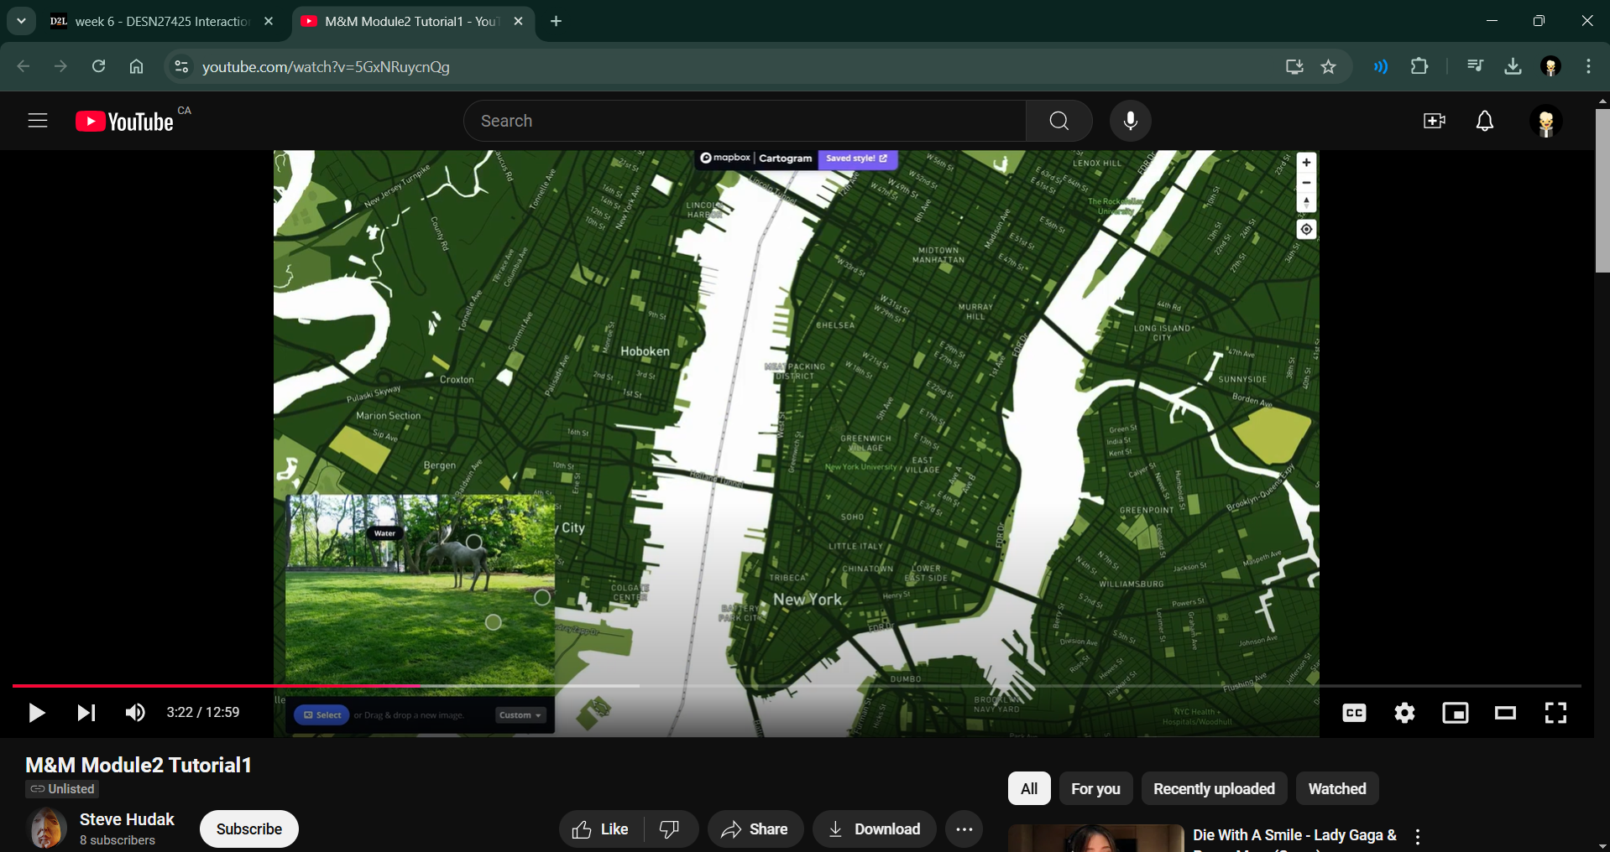Click the Share button
Viewport: 1610px width, 852px height.
tap(755, 829)
